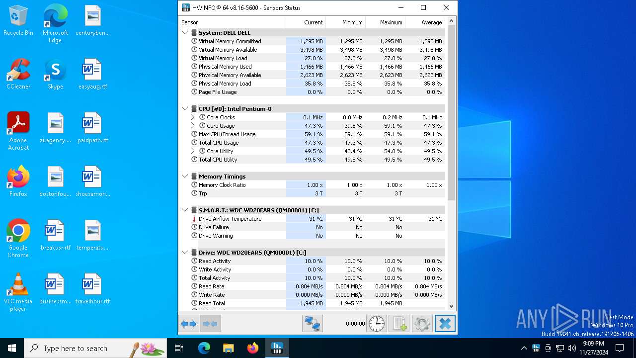Select breakusr.rtf desktop file
Screen dimensions: 636x358
pos(55,235)
